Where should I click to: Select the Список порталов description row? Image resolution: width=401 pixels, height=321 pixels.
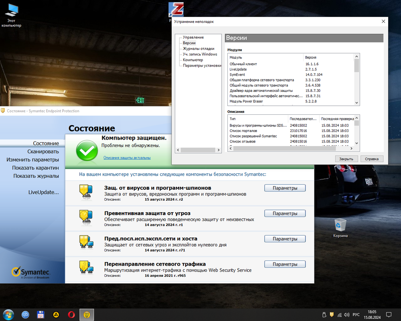tap(291, 131)
